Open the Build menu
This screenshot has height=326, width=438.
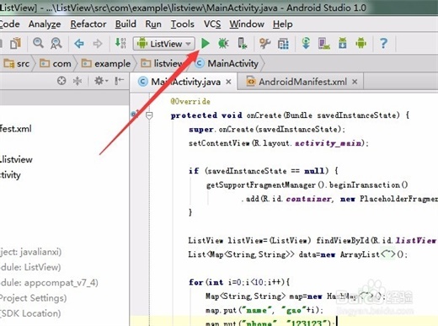point(126,24)
